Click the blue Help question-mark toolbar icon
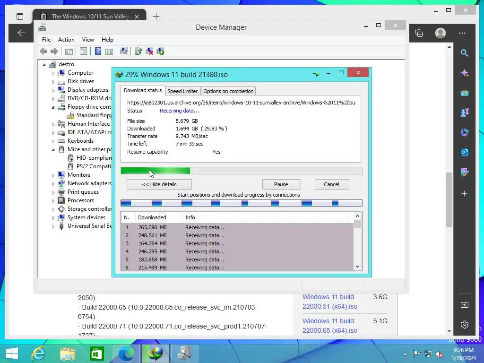This screenshot has width=484, height=363. coord(98,51)
